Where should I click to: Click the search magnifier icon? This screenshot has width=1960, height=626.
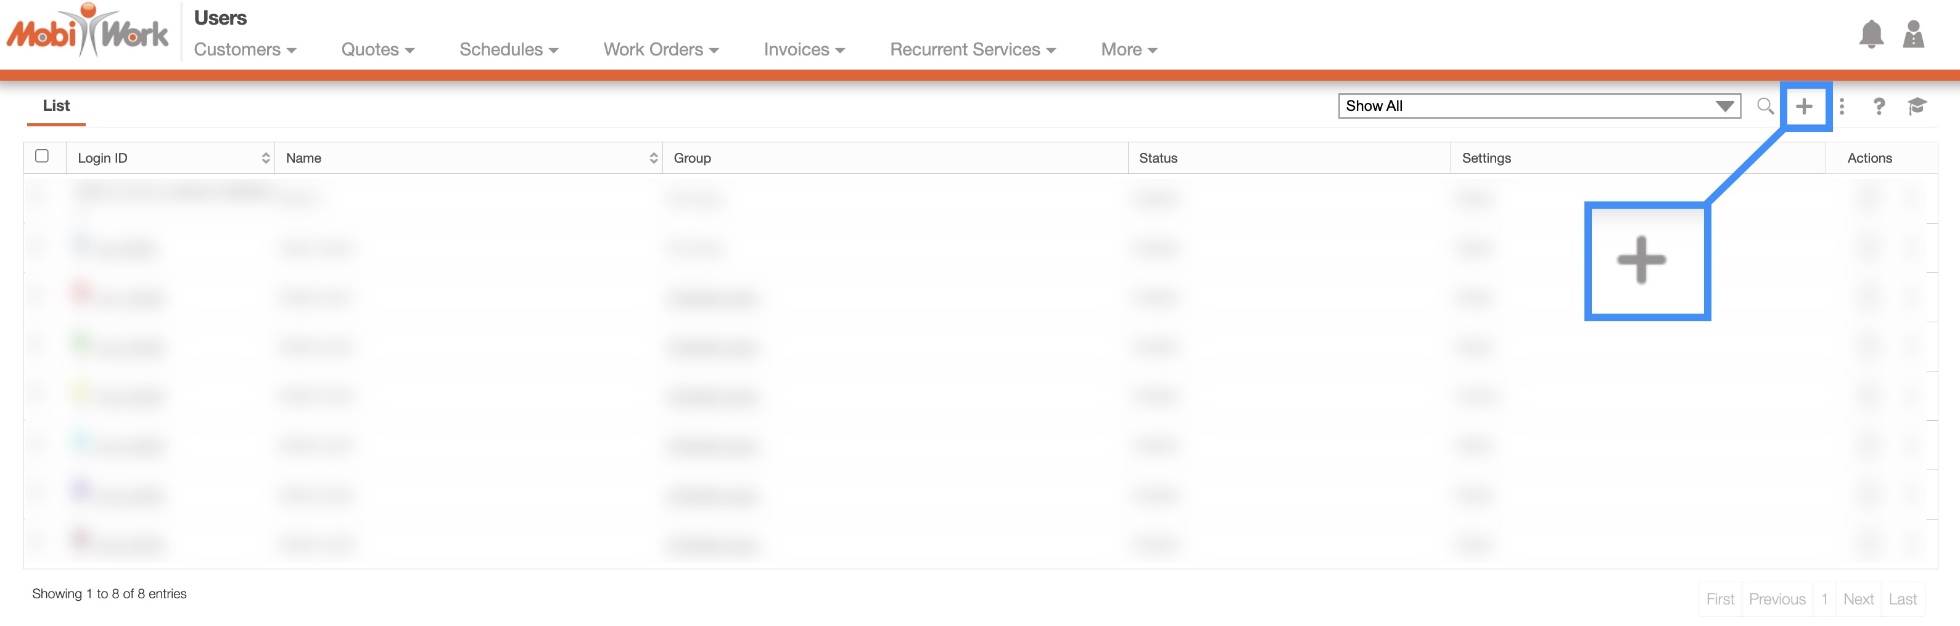pyautogui.click(x=1764, y=107)
